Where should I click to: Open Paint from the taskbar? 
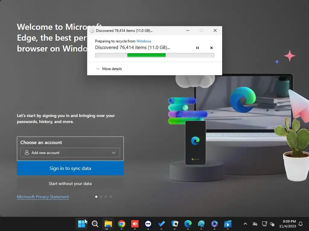click(x=201, y=224)
